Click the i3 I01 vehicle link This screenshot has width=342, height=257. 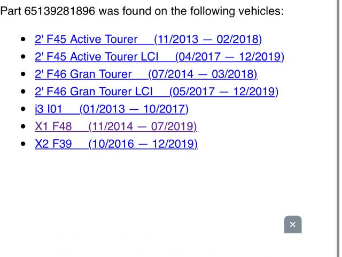[49, 109]
